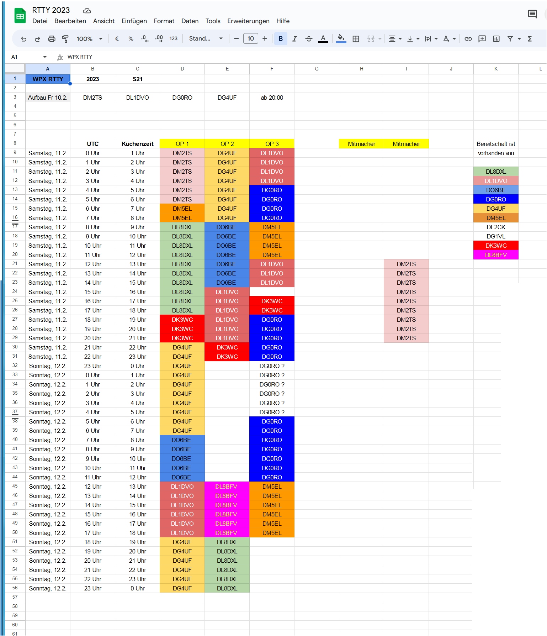547x636 pixels.
Task: Toggle Strikethrough formatting button
Action: (309, 39)
